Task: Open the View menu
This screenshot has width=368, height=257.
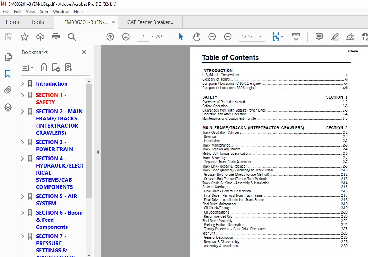Action: click(30, 12)
